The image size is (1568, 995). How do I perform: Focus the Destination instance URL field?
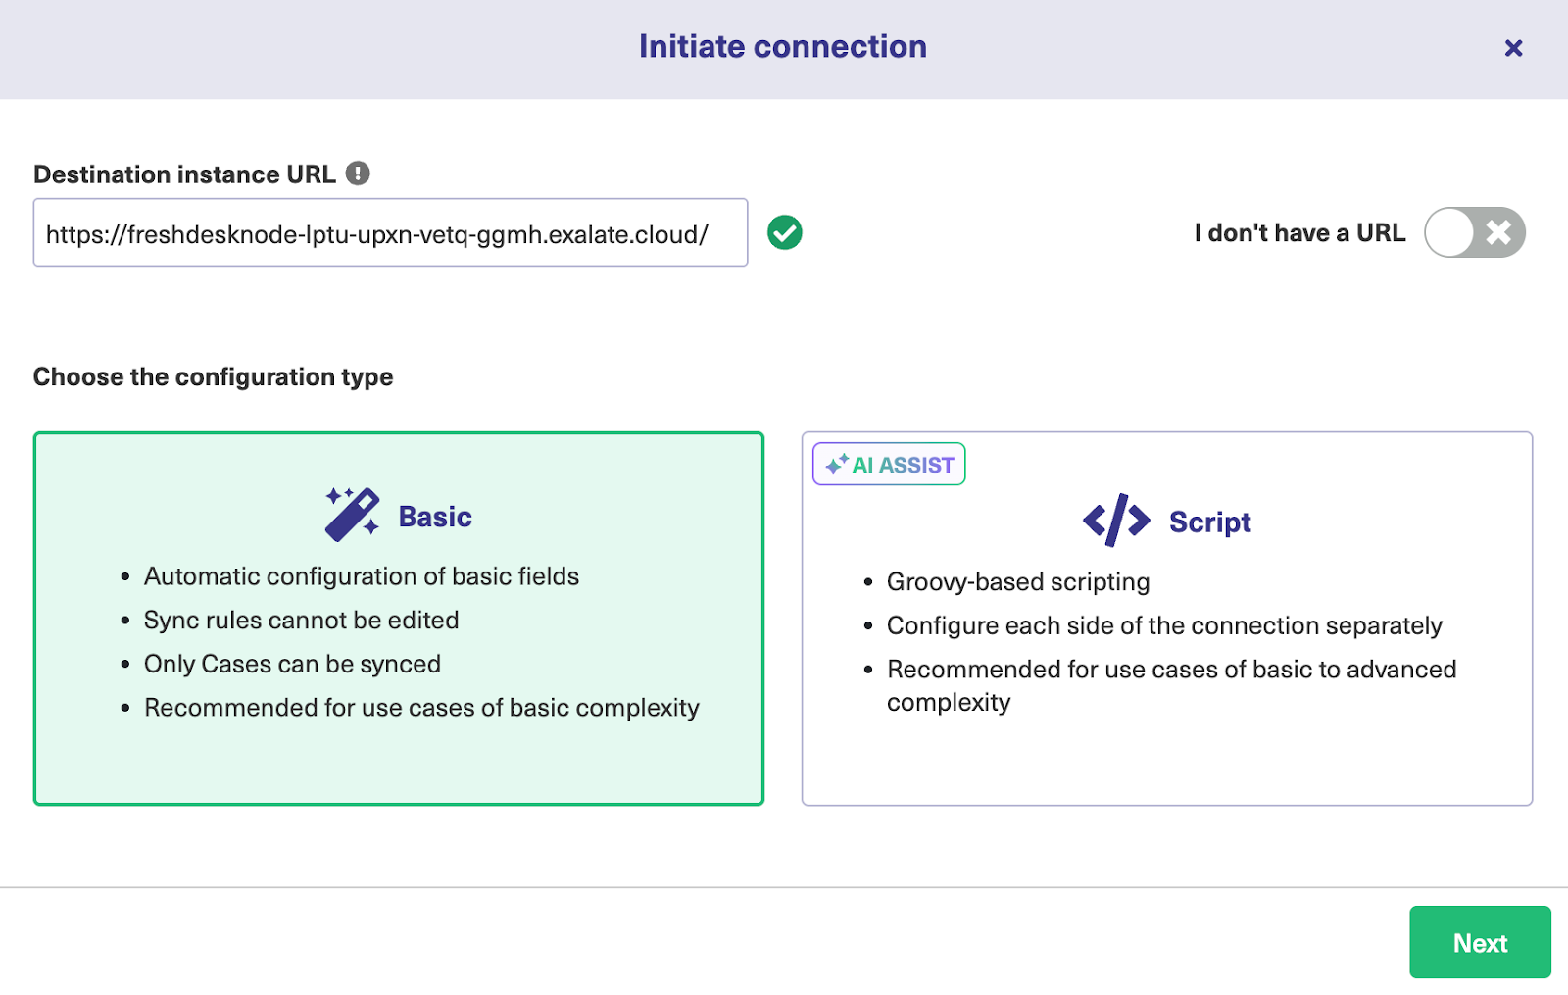[390, 232]
